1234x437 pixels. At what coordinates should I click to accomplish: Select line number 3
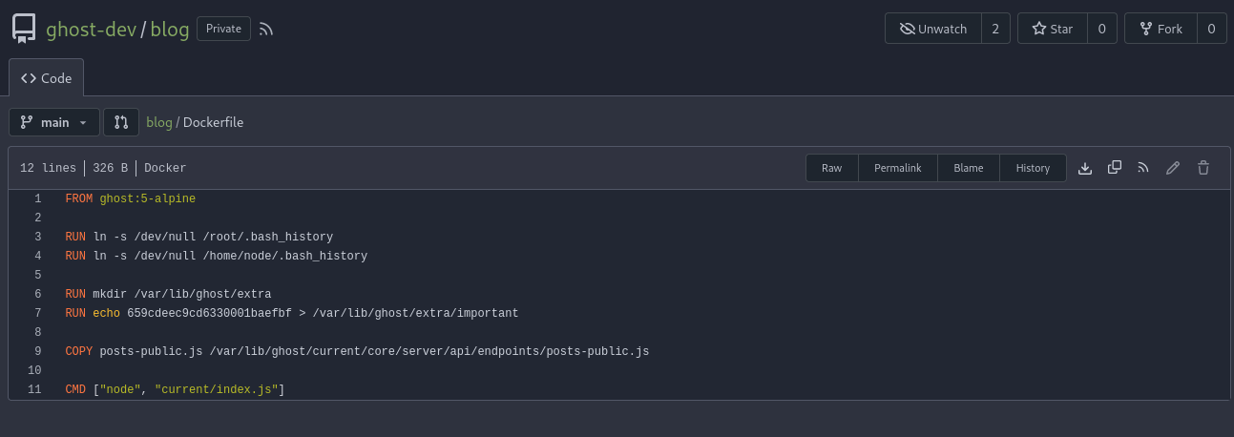click(38, 237)
